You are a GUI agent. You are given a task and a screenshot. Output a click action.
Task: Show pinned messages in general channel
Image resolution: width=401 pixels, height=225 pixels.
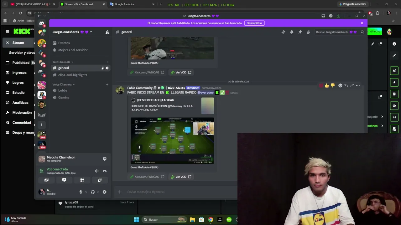pos(300,32)
